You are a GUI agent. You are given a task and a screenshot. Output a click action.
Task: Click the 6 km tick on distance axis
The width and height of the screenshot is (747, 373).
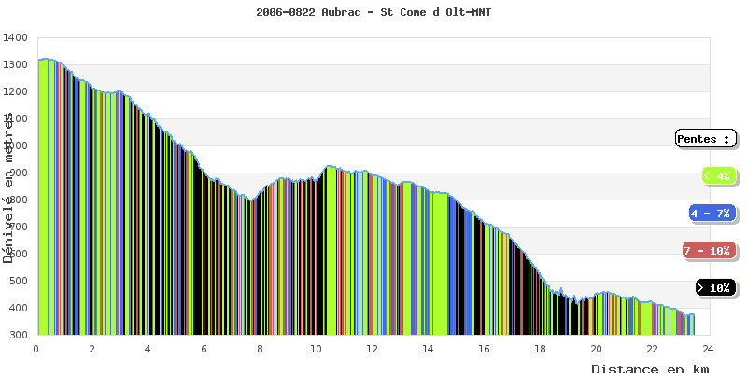click(x=204, y=349)
